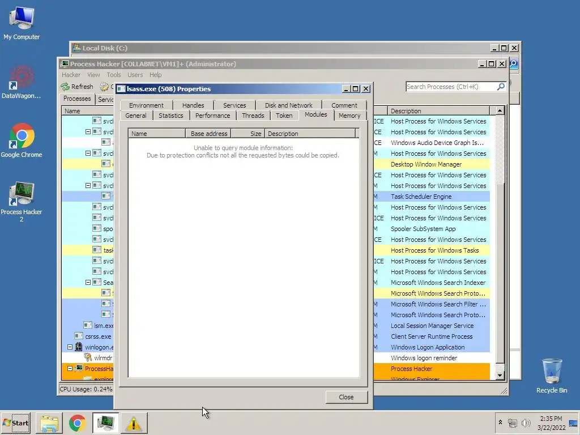The image size is (580, 435).
Task: Click the volume speaker tray icon
Action: click(x=526, y=423)
